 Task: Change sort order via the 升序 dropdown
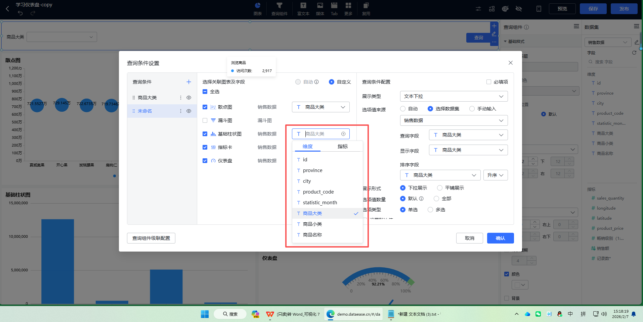pyautogui.click(x=496, y=175)
